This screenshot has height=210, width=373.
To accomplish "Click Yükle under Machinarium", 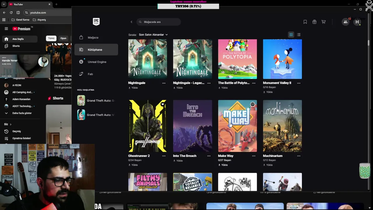I will 268,165.
